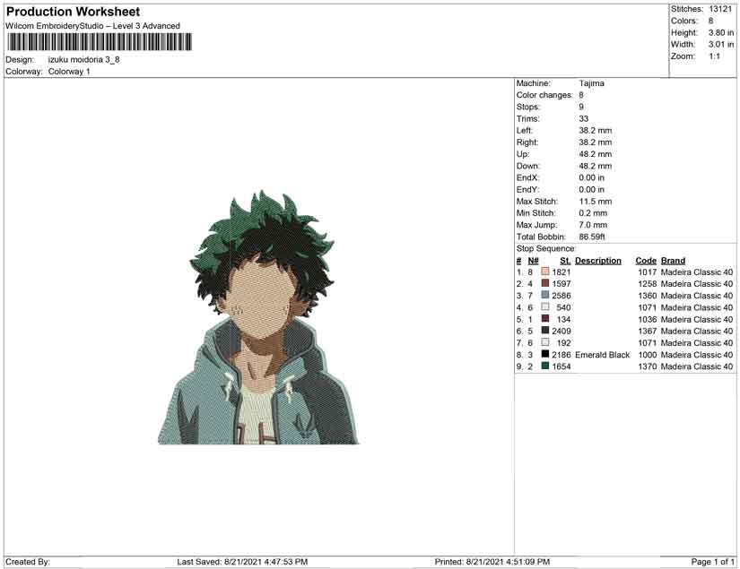This screenshot has height=569, width=740.
Task: Click the 'N#' column header
Action: pos(534,261)
